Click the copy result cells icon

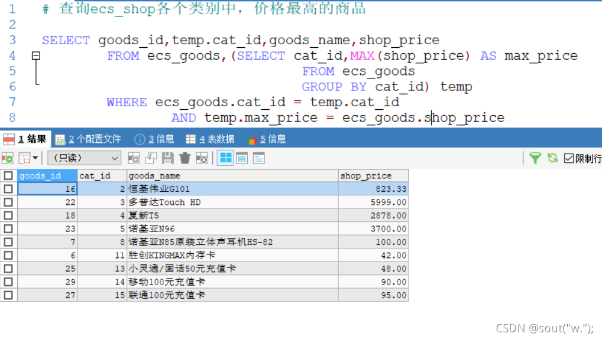click(x=25, y=158)
